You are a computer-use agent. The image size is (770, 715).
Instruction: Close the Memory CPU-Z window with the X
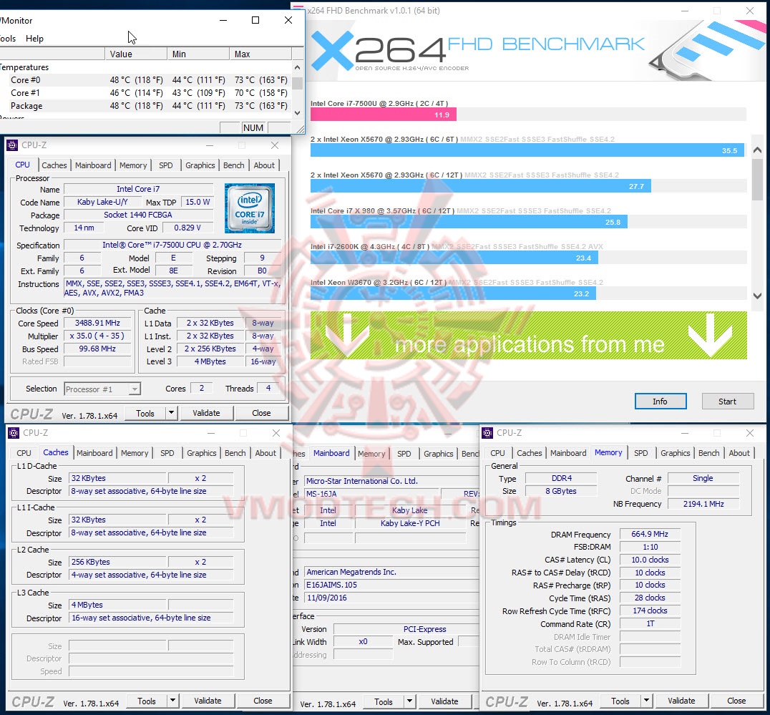click(749, 432)
